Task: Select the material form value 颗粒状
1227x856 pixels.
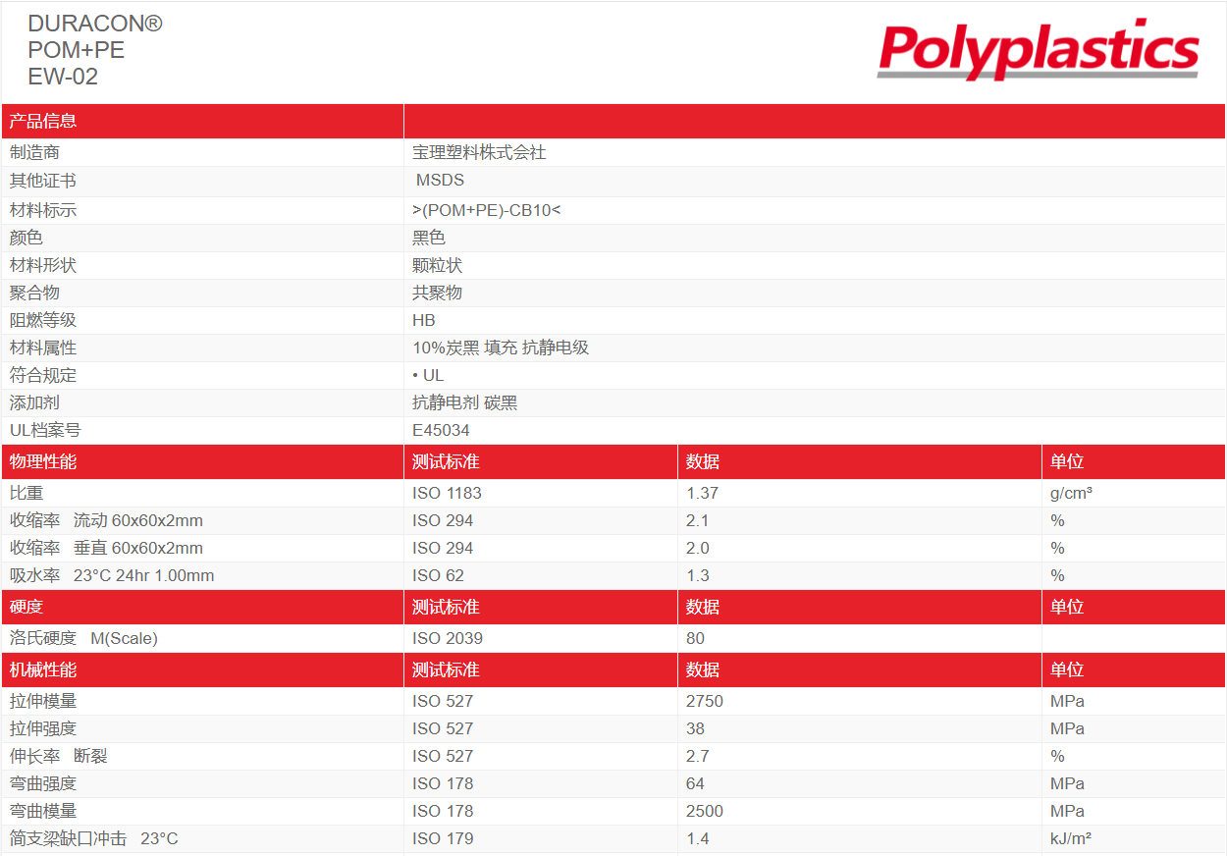Action: pos(438,265)
